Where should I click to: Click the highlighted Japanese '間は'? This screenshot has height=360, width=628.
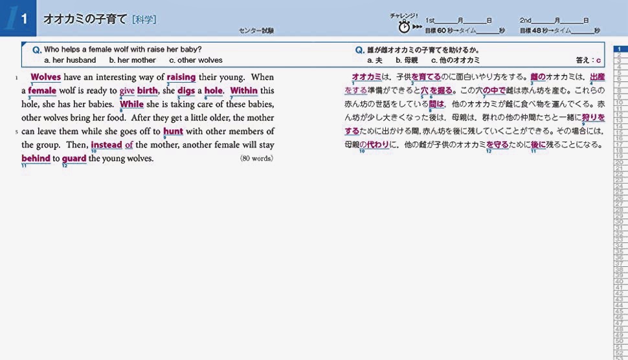pyautogui.click(x=436, y=104)
